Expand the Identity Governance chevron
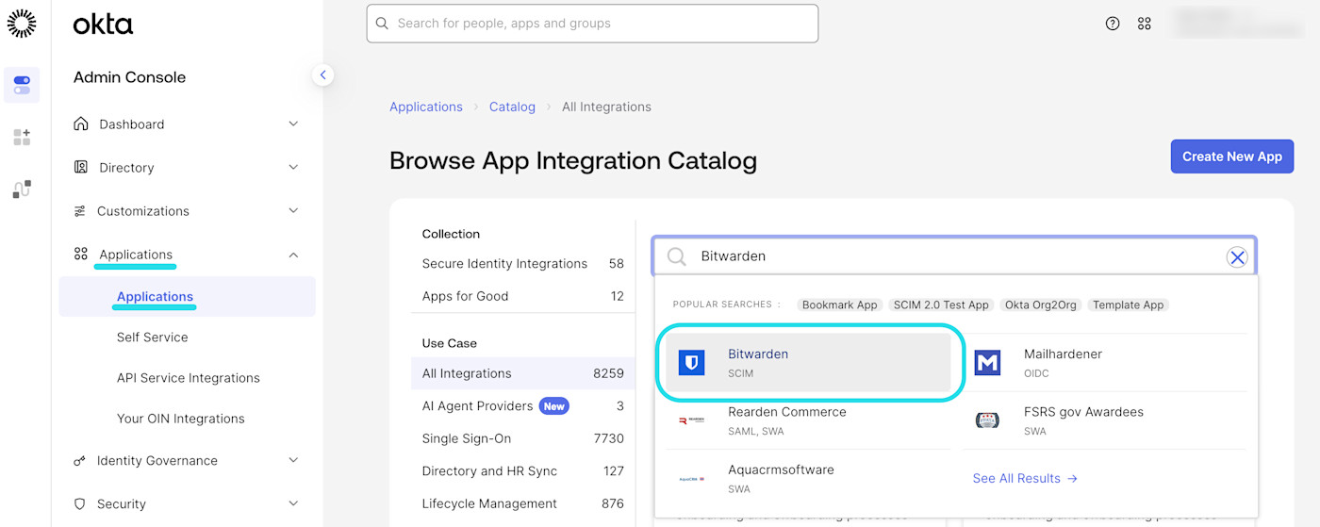Screen dimensions: 1320x527 coord(293,461)
